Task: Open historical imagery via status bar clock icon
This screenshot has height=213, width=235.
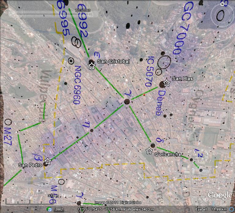Action: point(49,209)
